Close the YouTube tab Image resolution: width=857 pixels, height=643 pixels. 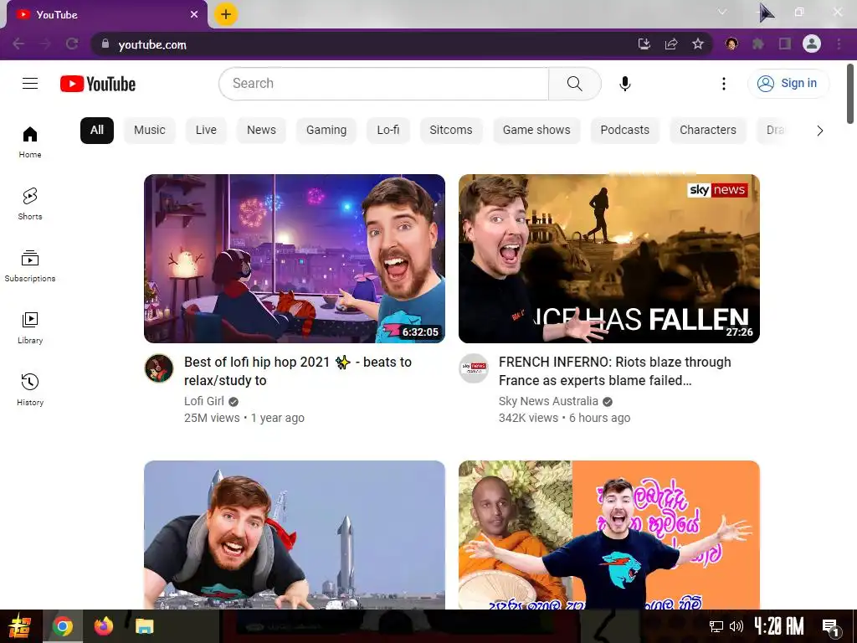tap(194, 14)
